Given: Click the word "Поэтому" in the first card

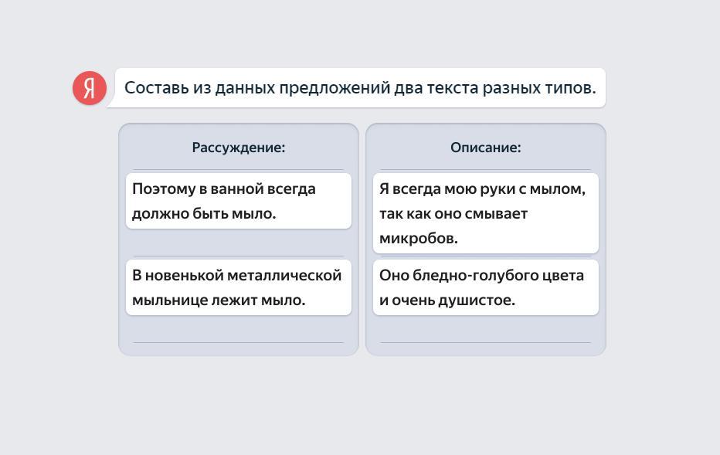Looking at the screenshot, I should click(162, 188).
